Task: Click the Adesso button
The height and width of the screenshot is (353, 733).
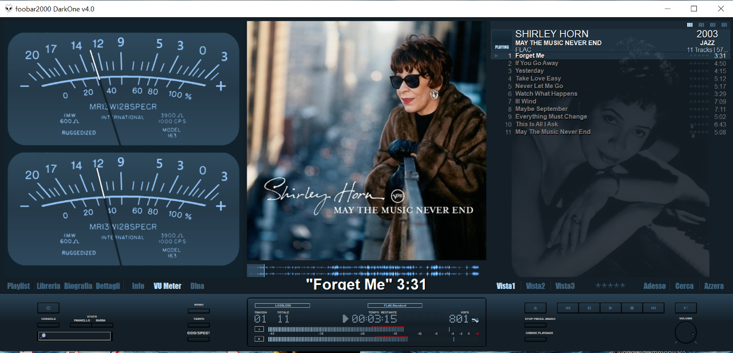Action: (x=655, y=286)
